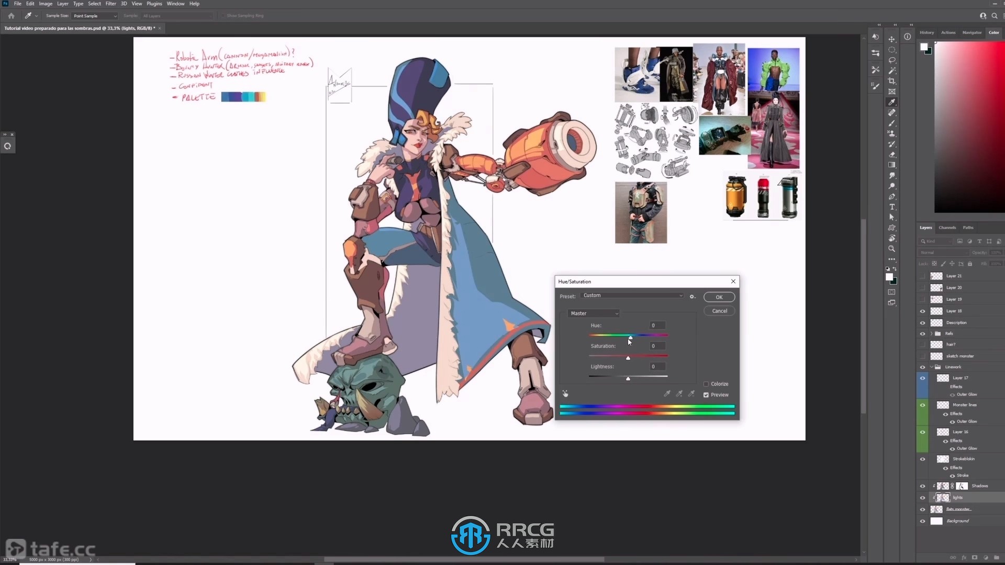Collapse the Linework layer group
The width and height of the screenshot is (1005, 565).
932,367
